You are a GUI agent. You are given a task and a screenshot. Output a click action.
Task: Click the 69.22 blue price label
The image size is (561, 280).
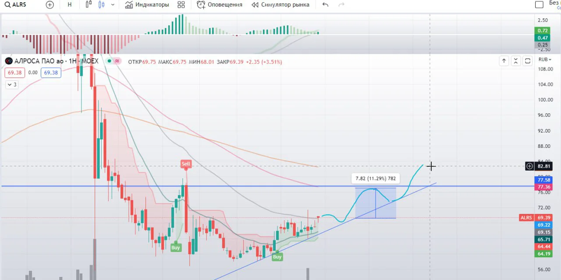click(x=543, y=225)
